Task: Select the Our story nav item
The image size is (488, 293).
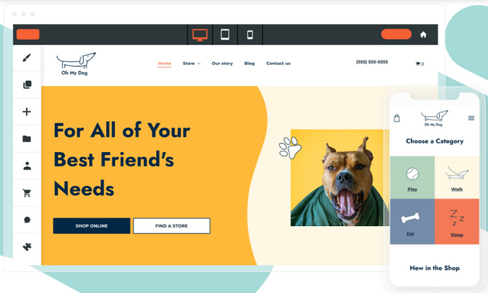Action: click(223, 64)
